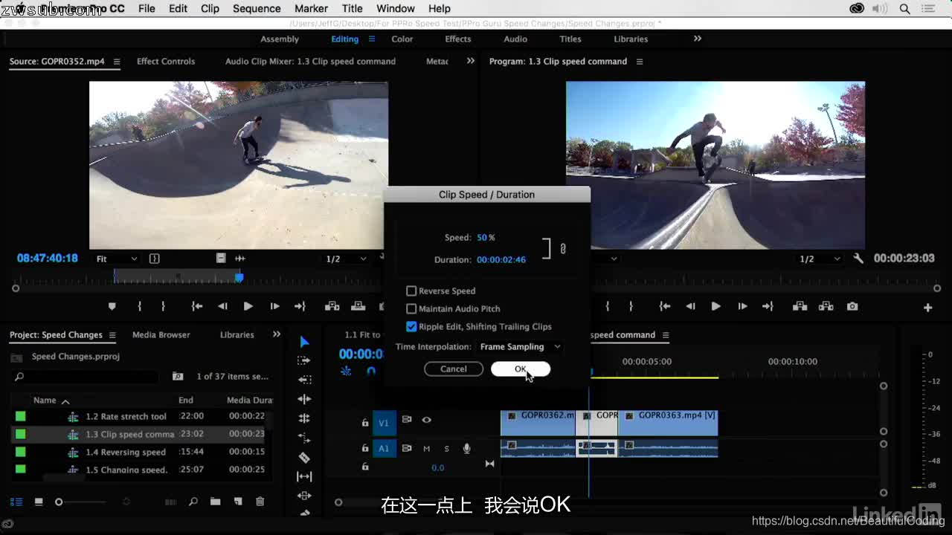Step back one frame in Source monitor
952x535 pixels.
click(x=222, y=306)
